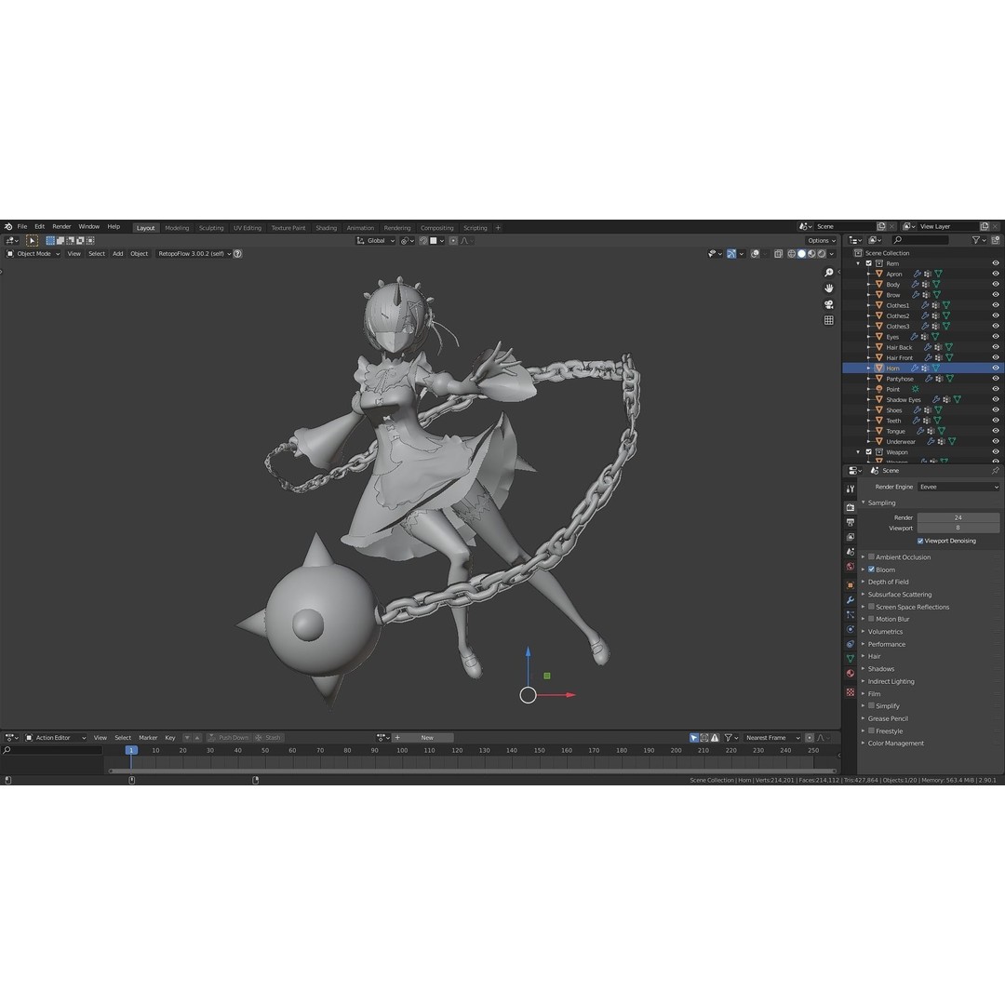1005x1005 pixels.
Task: Toggle X-ray mode icon
Action: click(778, 254)
